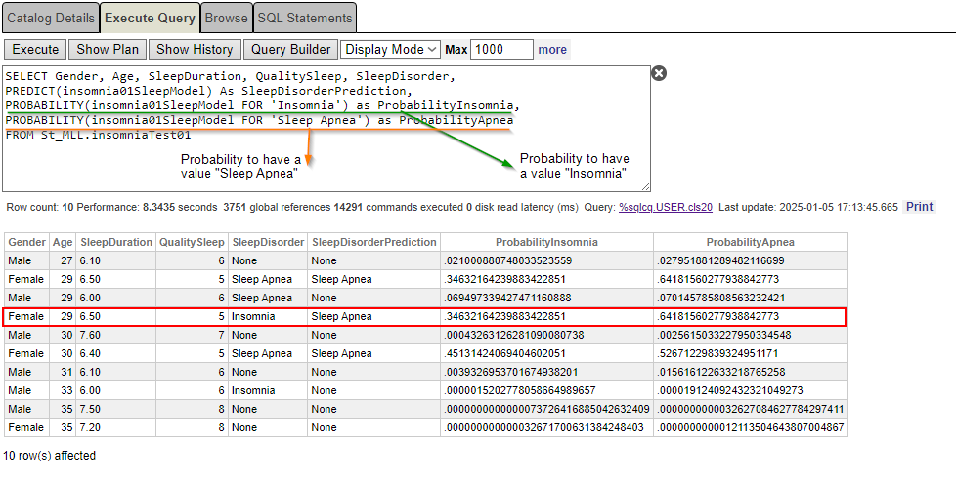The image size is (956, 480).
Task: Click the SleepDisorderPrediction column header
Action: pyautogui.click(x=373, y=242)
